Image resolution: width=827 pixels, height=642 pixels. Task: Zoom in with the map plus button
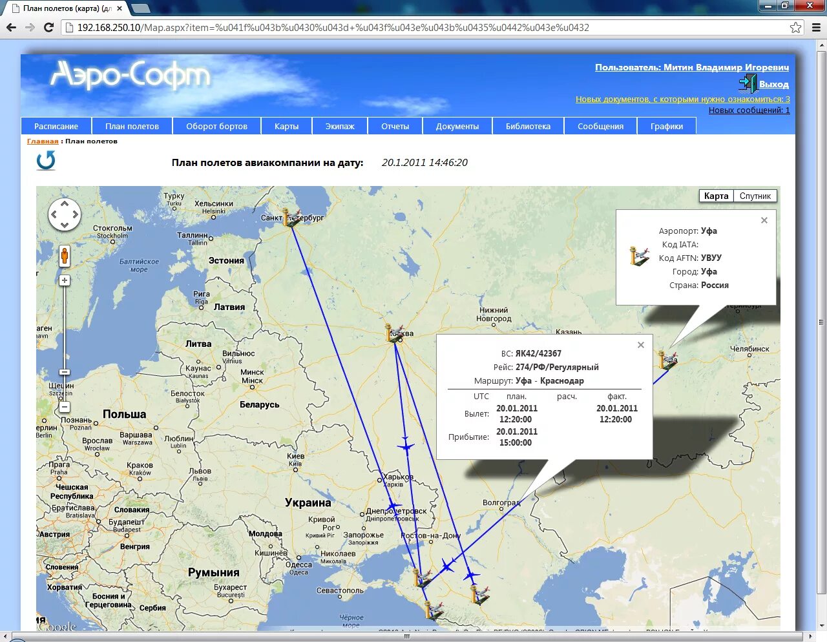coord(65,280)
